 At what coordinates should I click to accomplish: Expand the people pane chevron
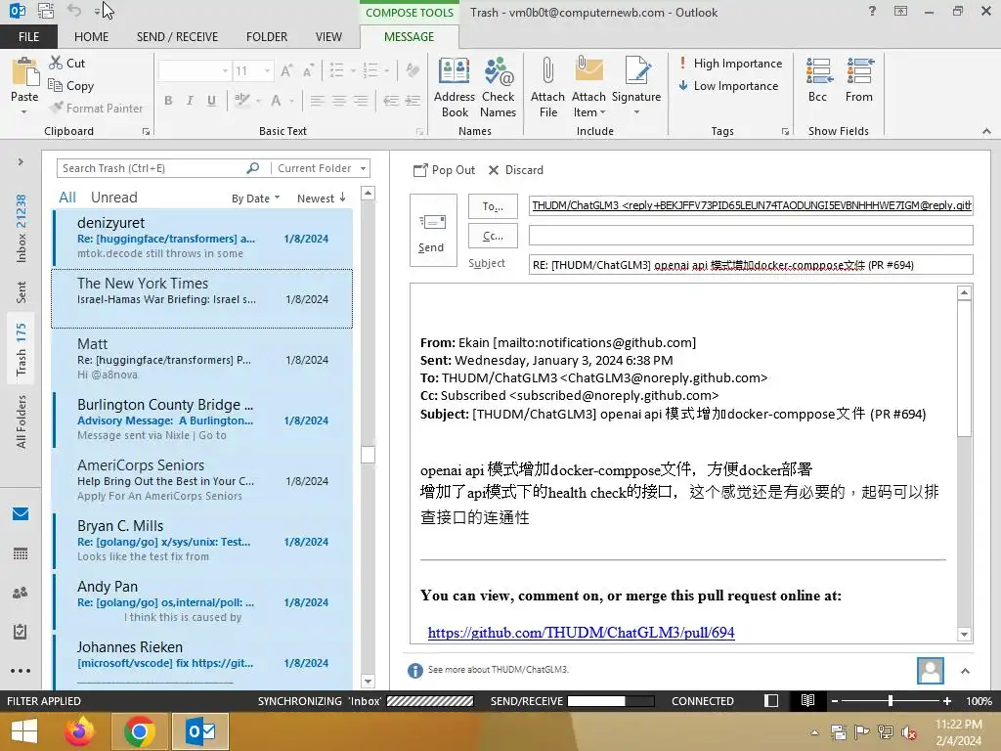point(965,671)
